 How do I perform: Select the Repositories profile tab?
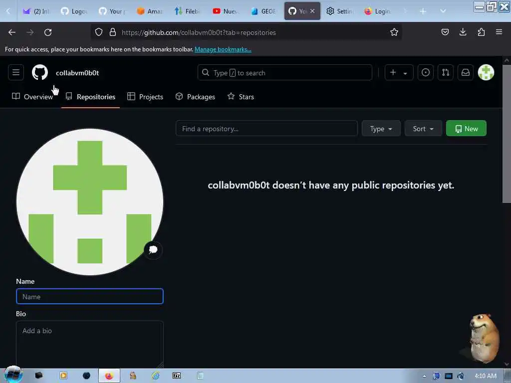click(x=90, y=97)
